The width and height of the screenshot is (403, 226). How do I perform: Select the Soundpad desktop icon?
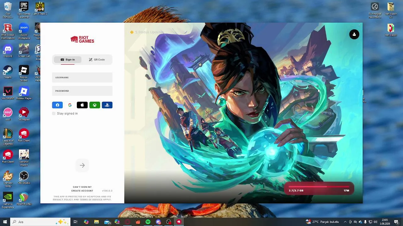click(x=24, y=114)
